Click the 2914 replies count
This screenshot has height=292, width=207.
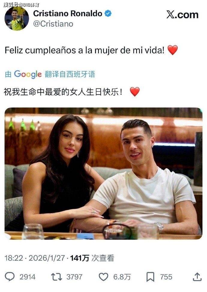coord(27,277)
